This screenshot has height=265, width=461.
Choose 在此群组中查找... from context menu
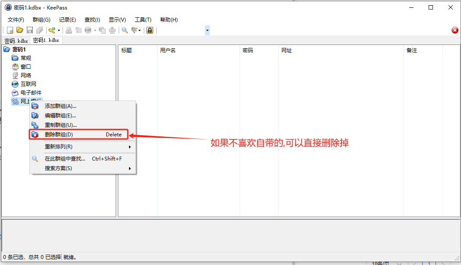(x=82, y=159)
